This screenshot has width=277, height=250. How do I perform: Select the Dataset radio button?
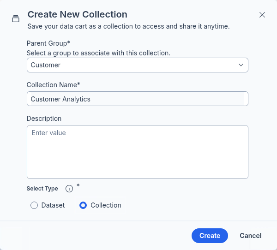point(34,205)
